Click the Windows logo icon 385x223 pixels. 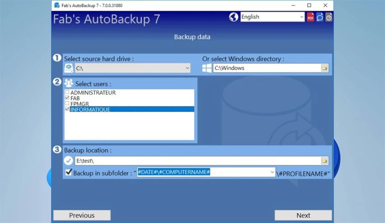tap(207, 68)
